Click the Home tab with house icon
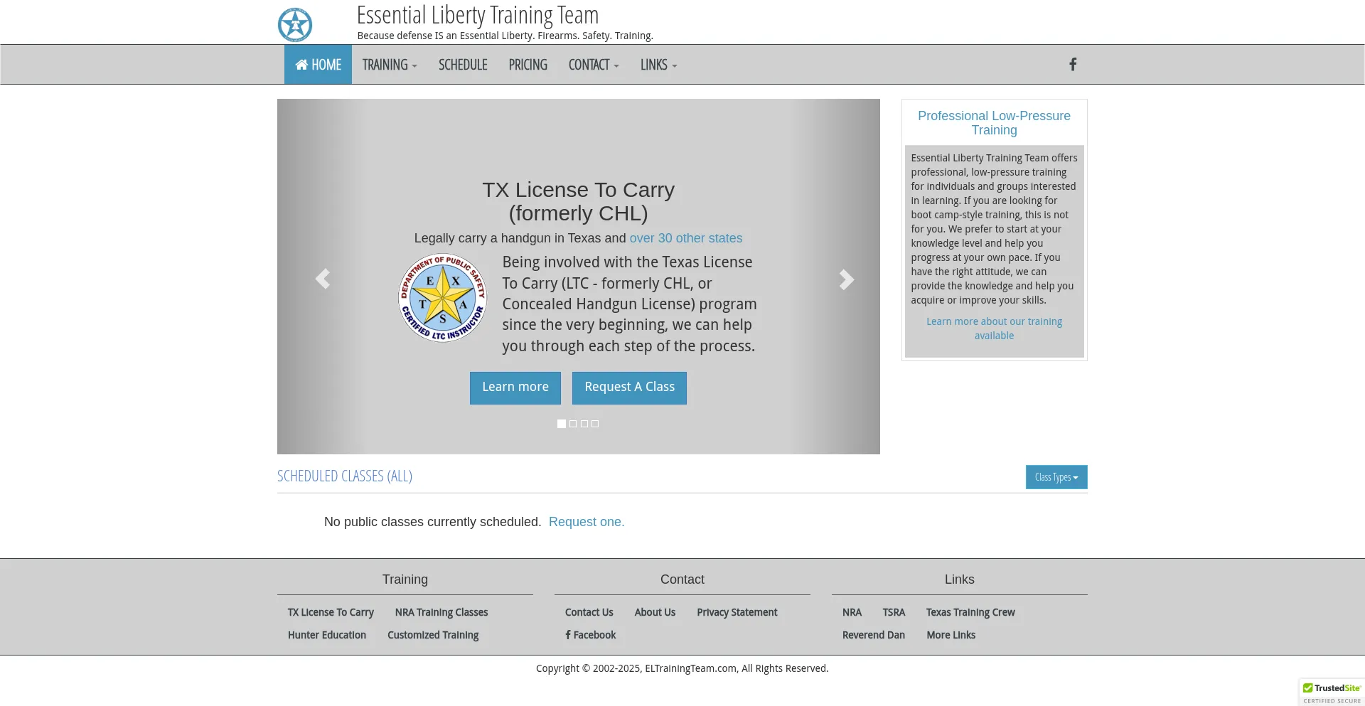The height and width of the screenshot is (706, 1365). click(318, 65)
